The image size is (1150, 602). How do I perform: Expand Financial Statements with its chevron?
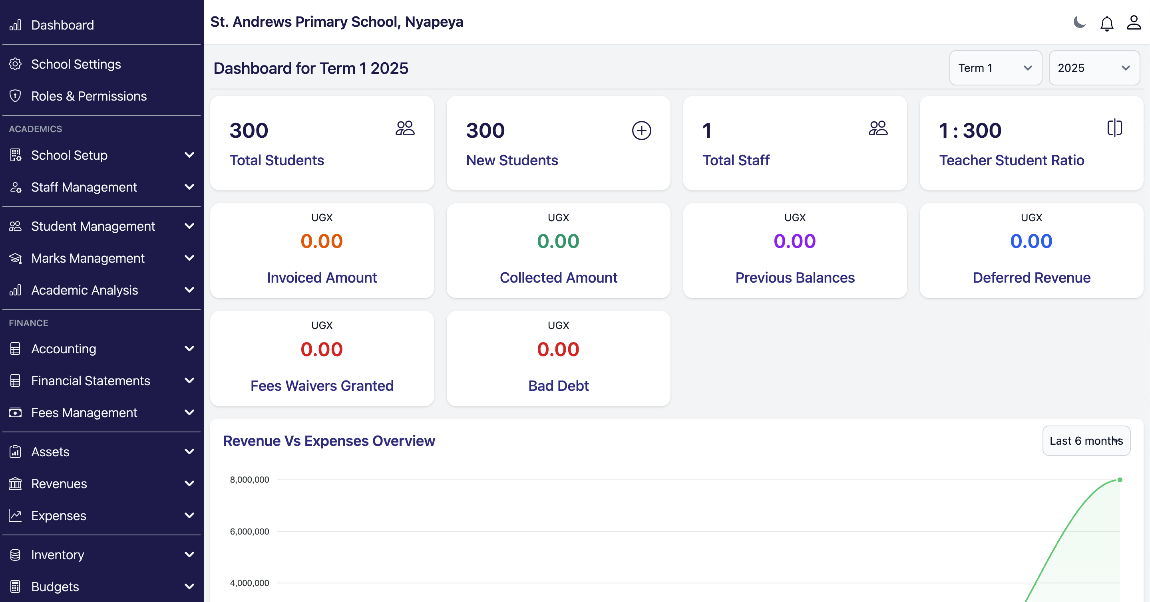click(189, 381)
